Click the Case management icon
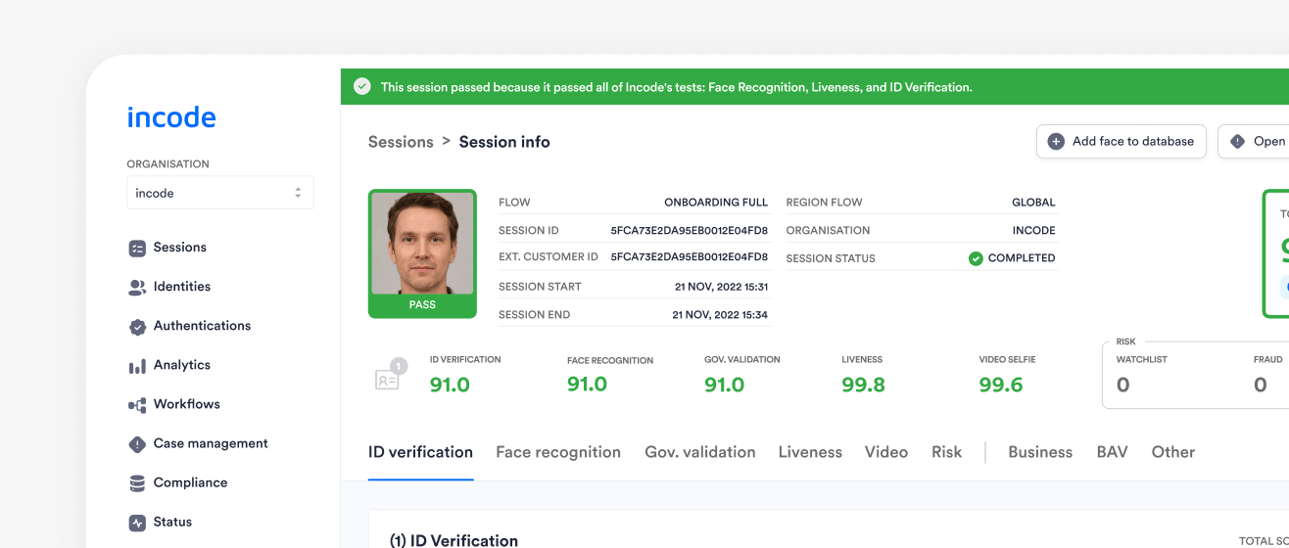 click(137, 444)
